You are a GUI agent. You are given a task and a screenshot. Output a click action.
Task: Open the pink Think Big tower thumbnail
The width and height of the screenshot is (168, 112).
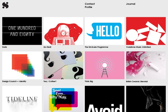coord(104,65)
